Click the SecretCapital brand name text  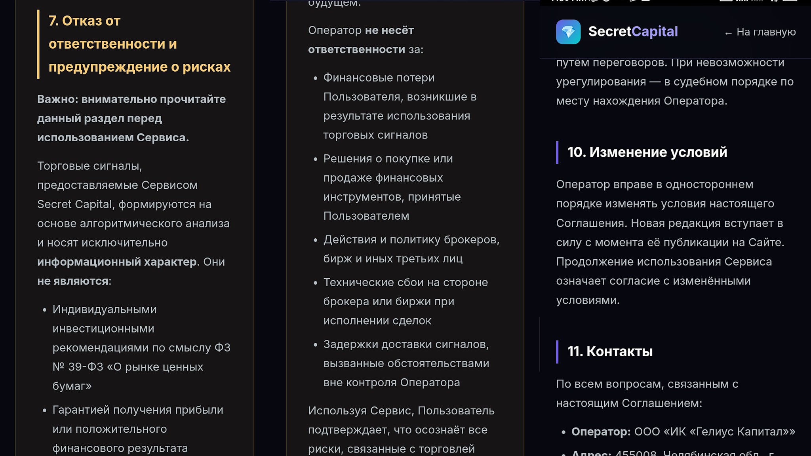pos(633,32)
